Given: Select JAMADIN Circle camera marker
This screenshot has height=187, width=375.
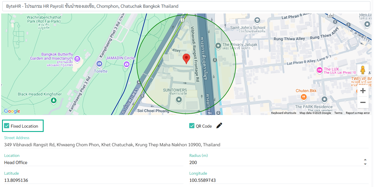Looking at the screenshot, I should [x=127, y=64].
